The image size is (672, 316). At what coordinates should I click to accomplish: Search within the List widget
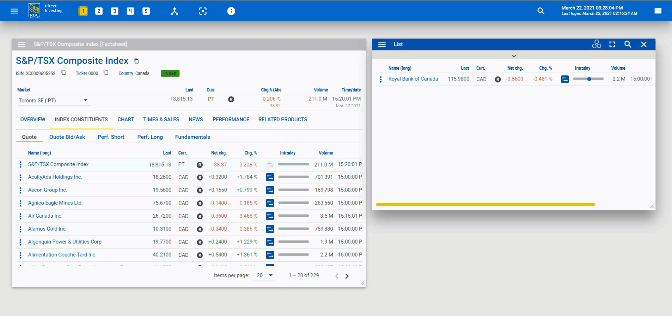click(628, 44)
